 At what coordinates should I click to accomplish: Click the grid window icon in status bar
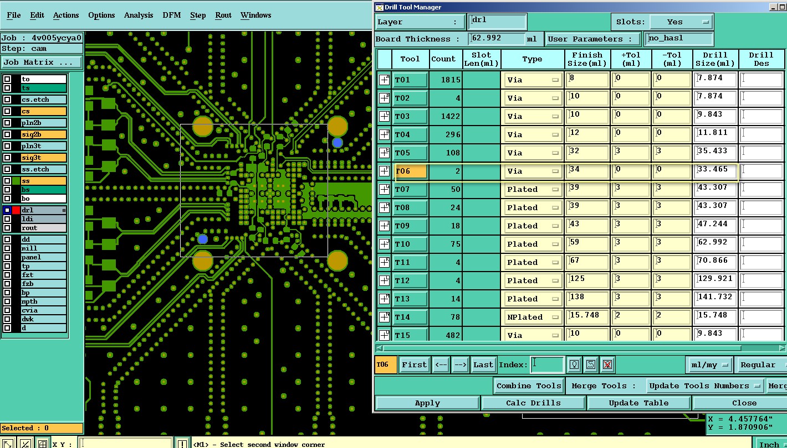(x=42, y=444)
